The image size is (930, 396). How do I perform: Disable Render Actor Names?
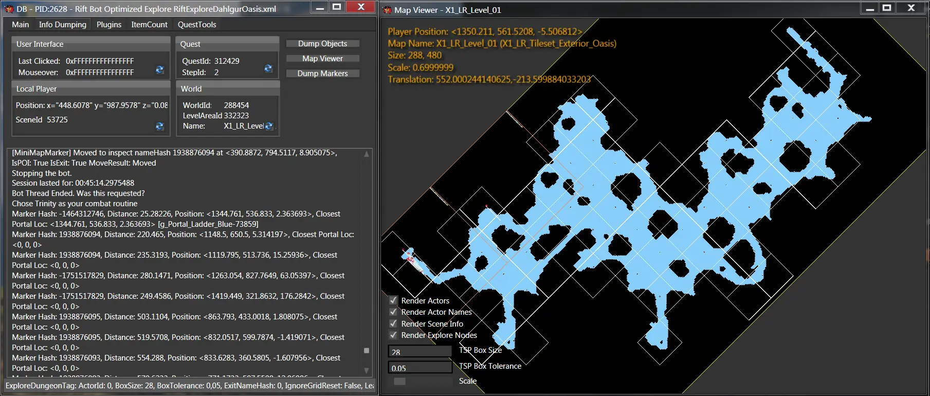[x=393, y=312]
